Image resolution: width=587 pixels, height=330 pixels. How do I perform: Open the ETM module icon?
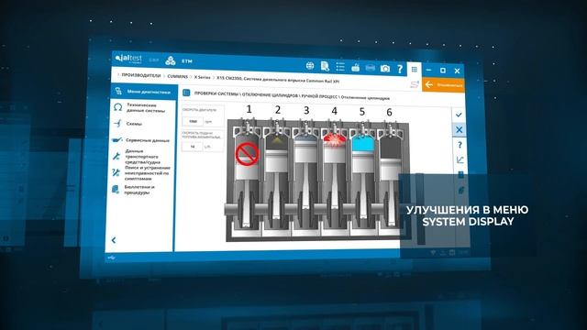[171, 60]
